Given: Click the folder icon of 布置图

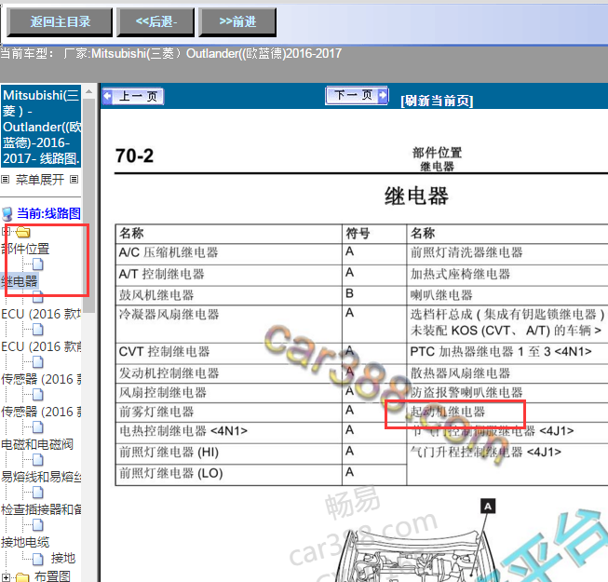Looking at the screenshot, I should [x=22, y=577].
